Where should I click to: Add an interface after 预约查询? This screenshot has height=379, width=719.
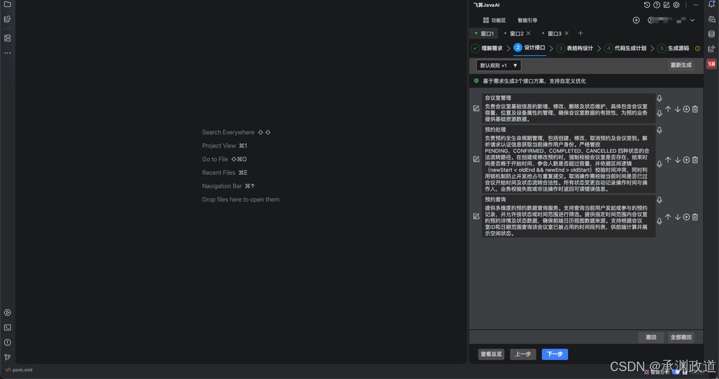(x=686, y=217)
